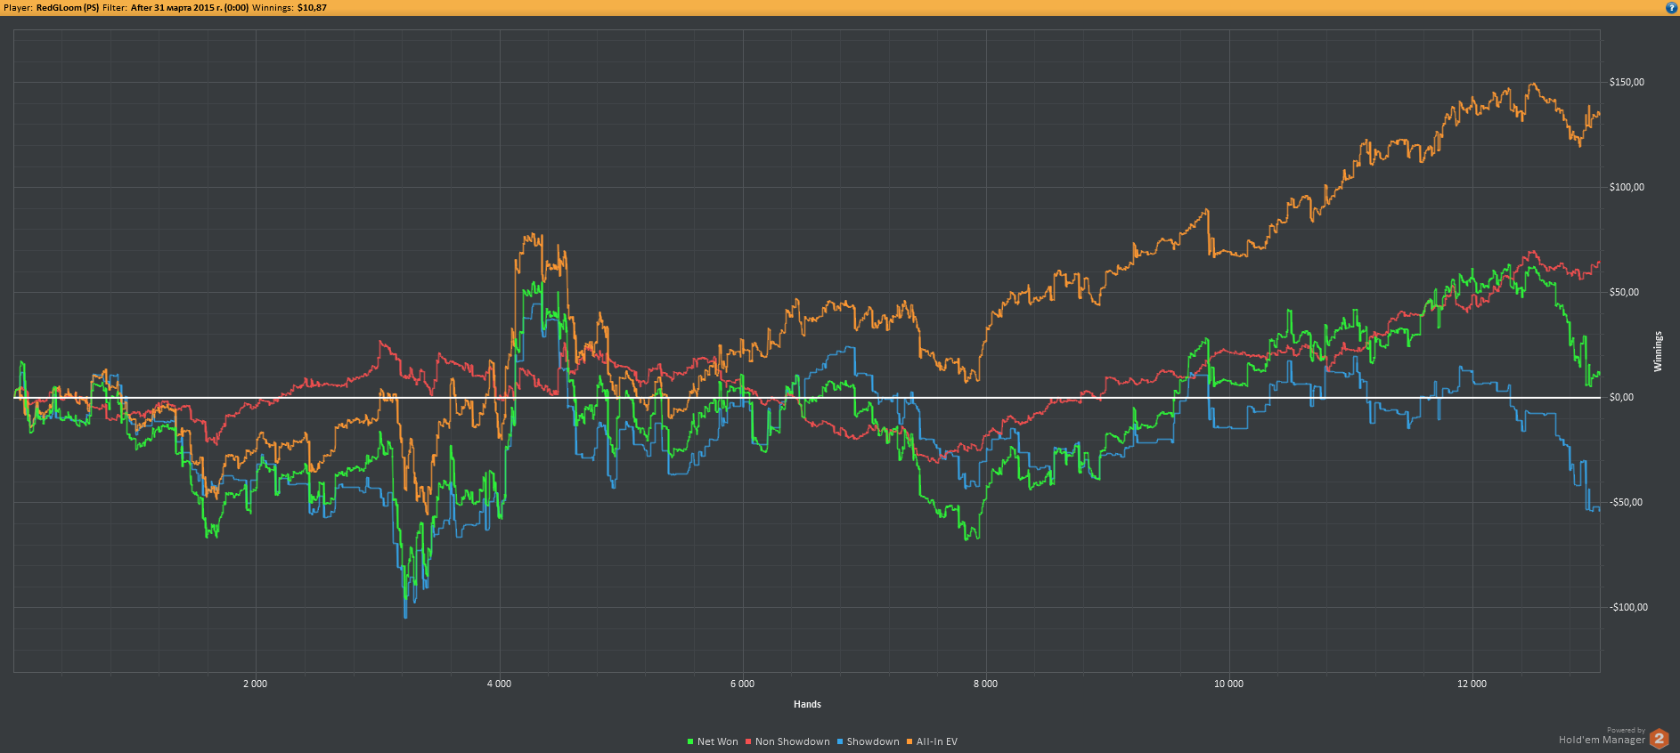Click the 6 000 hands axis label
This screenshot has height=753, width=1680.
tap(742, 684)
